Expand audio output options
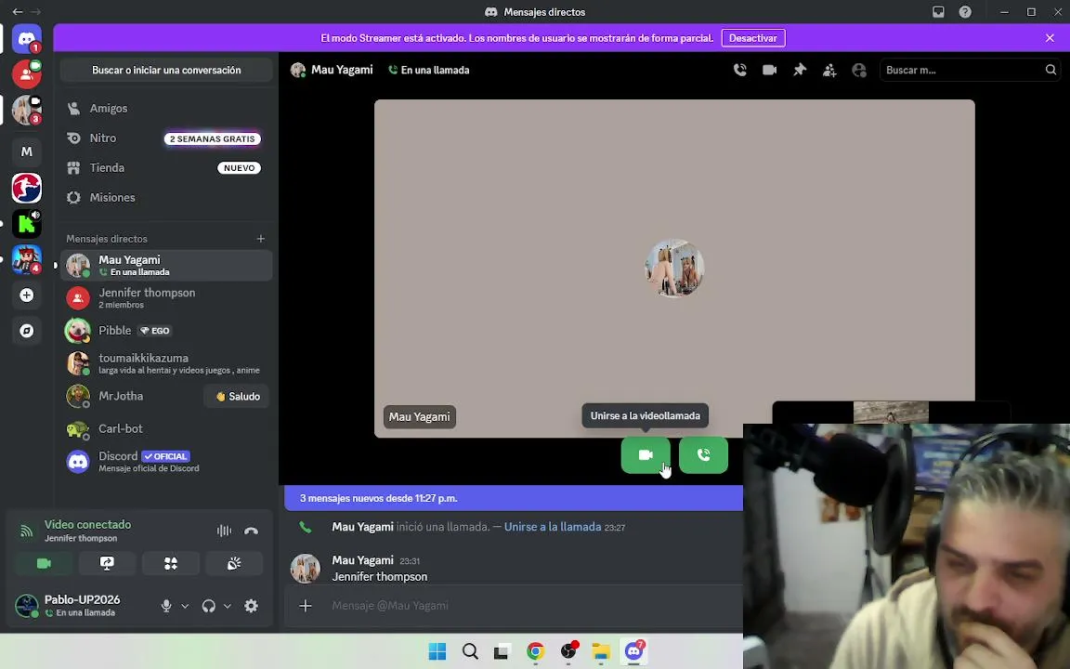This screenshot has width=1070, height=669. [x=228, y=606]
